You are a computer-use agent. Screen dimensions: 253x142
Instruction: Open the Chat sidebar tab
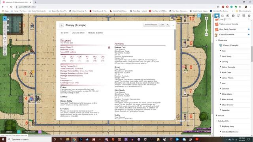coord(217,16)
